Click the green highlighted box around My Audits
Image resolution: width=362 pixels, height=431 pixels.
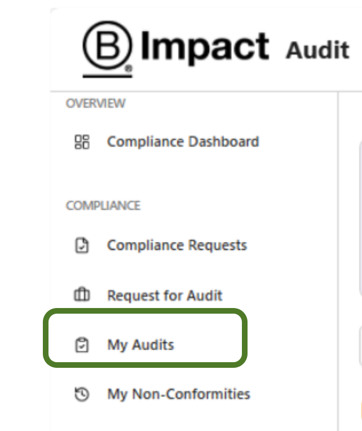point(145,338)
